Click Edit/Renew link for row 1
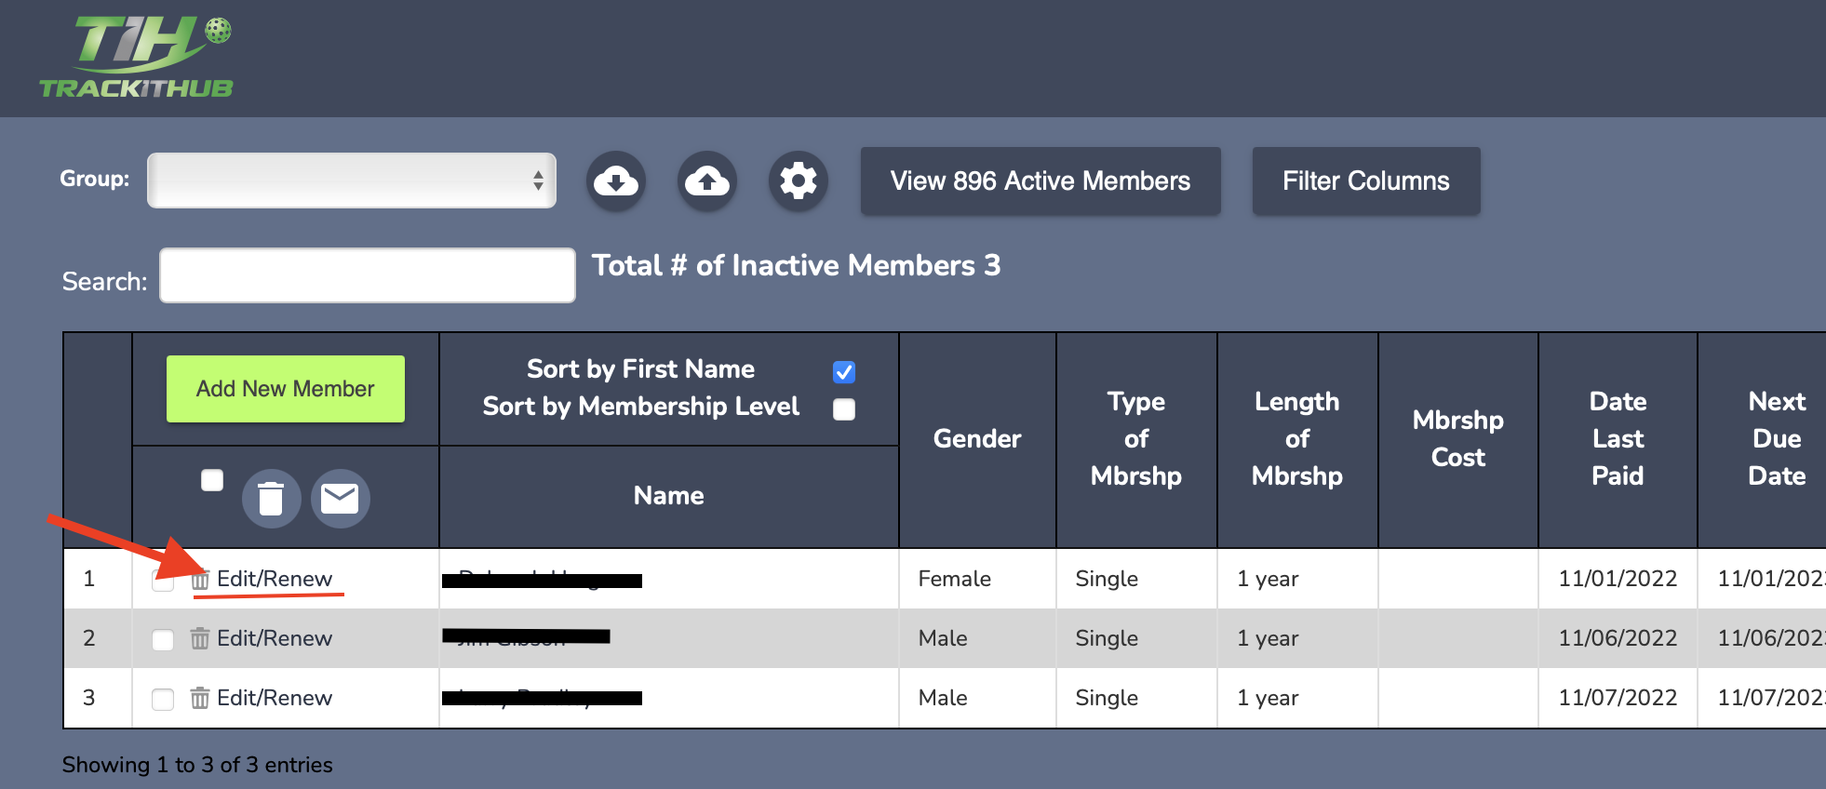The width and height of the screenshot is (1826, 789). click(275, 579)
